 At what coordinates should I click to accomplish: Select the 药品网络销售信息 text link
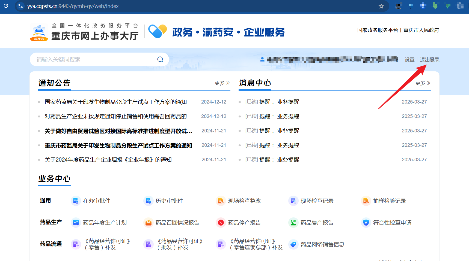pos(322,244)
